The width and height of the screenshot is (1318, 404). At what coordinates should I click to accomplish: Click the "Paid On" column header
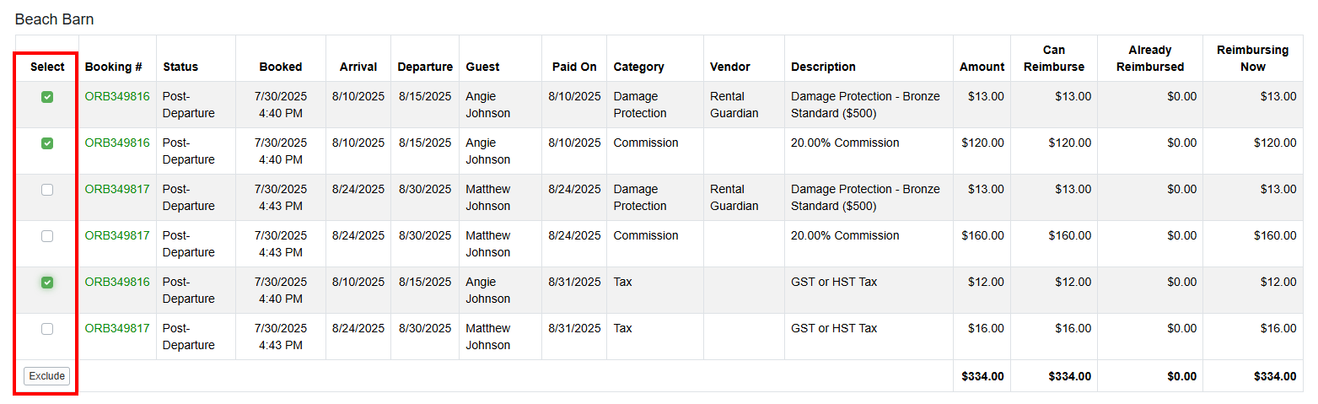pos(574,67)
